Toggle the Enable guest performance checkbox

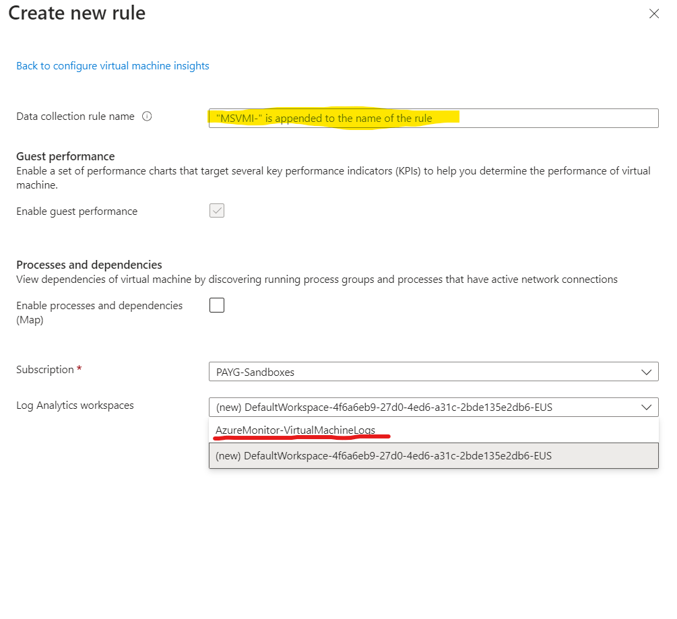216,211
